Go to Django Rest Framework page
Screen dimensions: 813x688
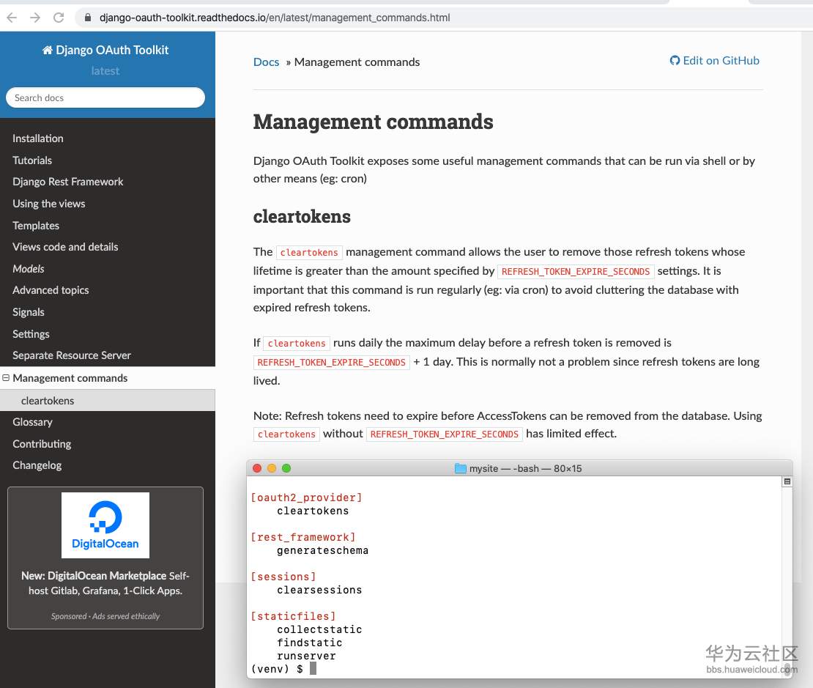click(68, 182)
